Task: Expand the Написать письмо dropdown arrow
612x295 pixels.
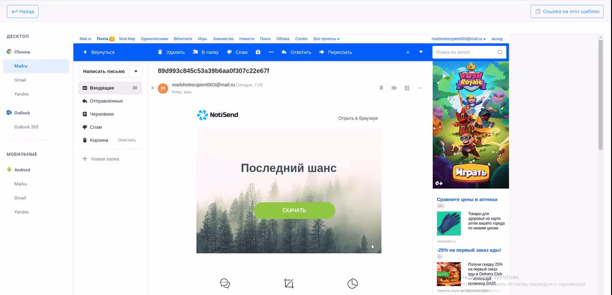Action: [136, 71]
